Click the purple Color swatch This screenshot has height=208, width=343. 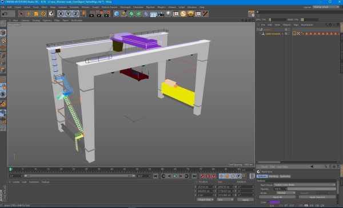tap(275, 202)
